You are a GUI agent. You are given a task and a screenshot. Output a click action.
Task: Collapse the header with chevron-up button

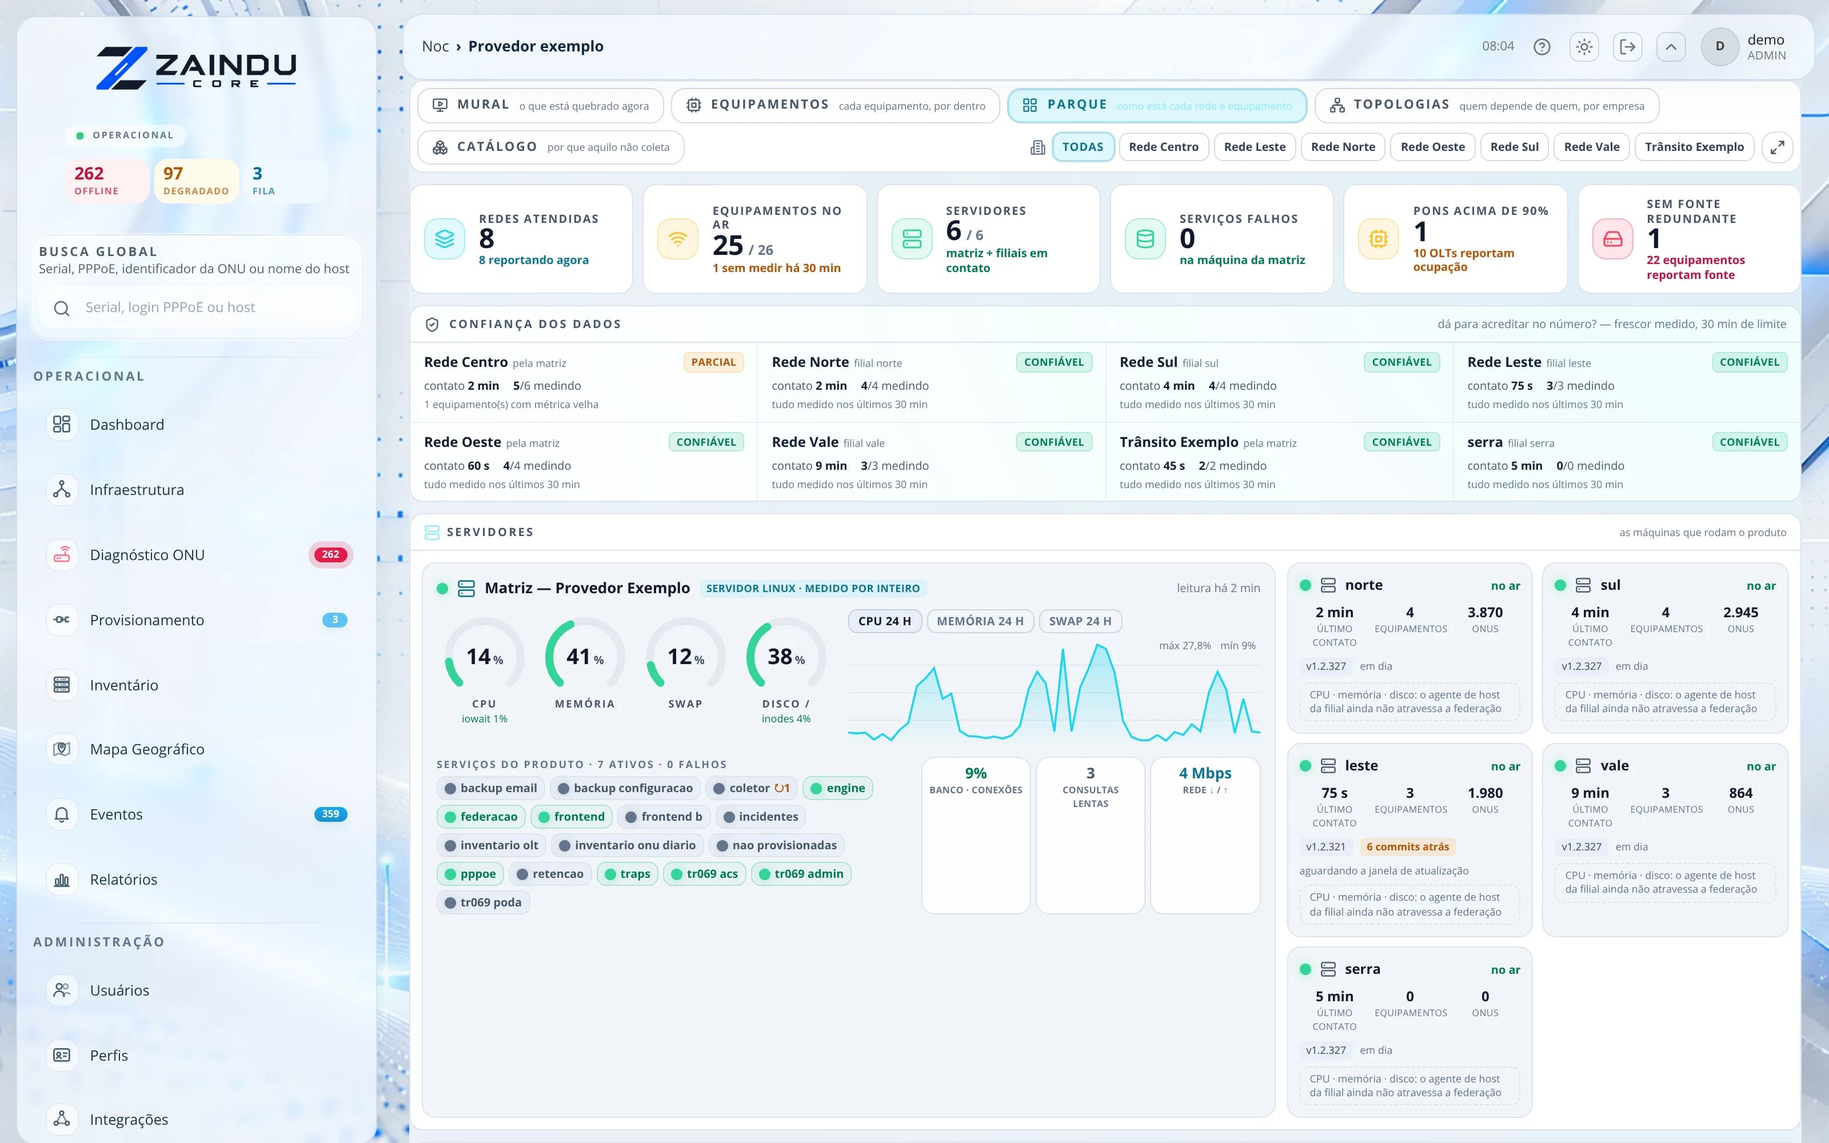pos(1671,47)
